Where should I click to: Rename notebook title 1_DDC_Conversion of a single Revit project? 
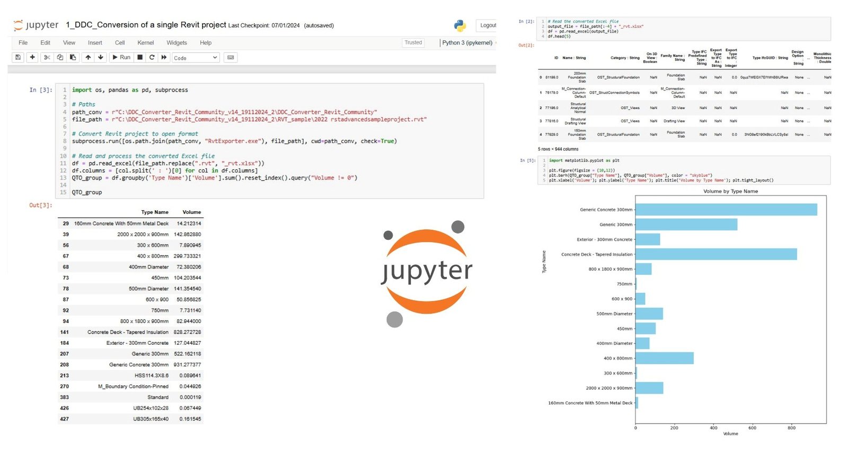point(146,25)
